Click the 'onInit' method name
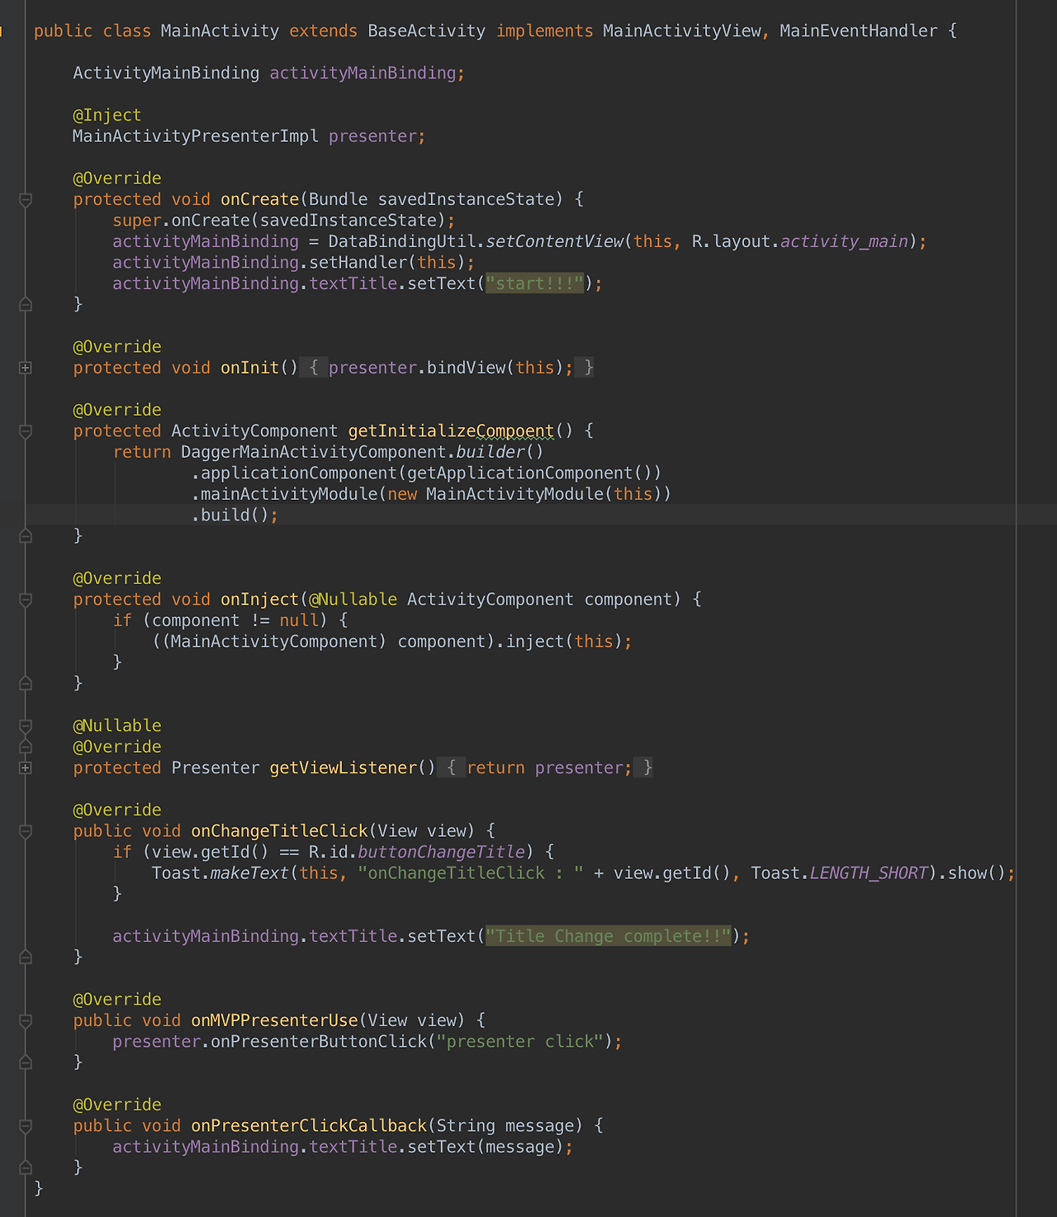 tap(249, 368)
